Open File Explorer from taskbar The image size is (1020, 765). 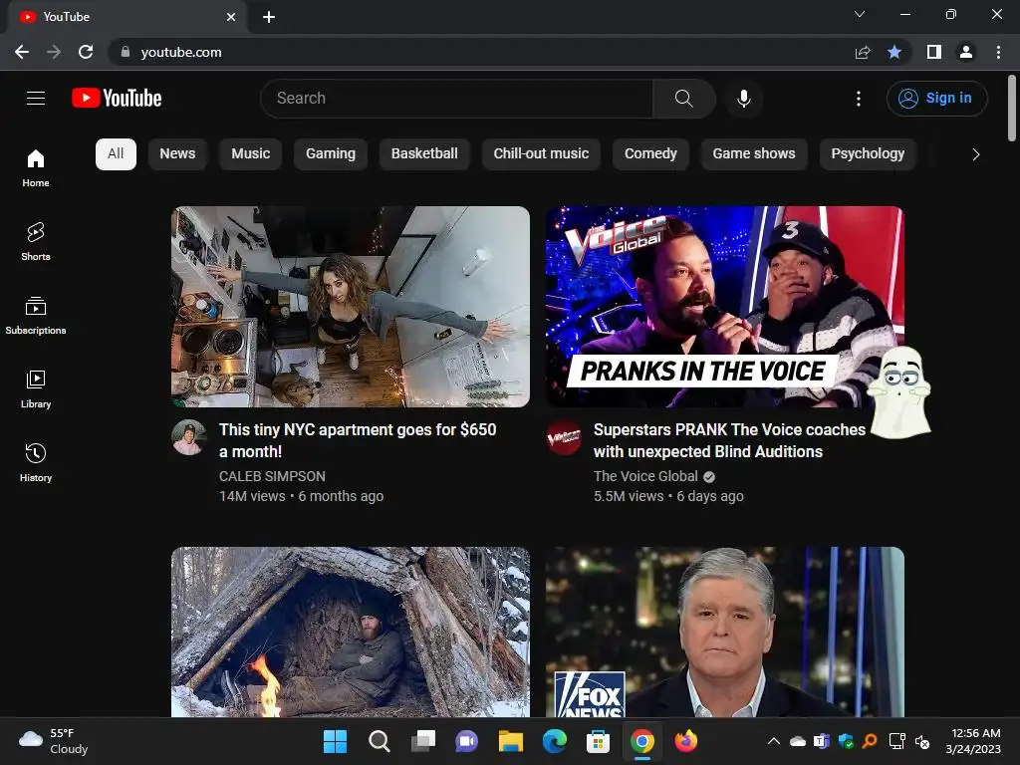(511, 741)
